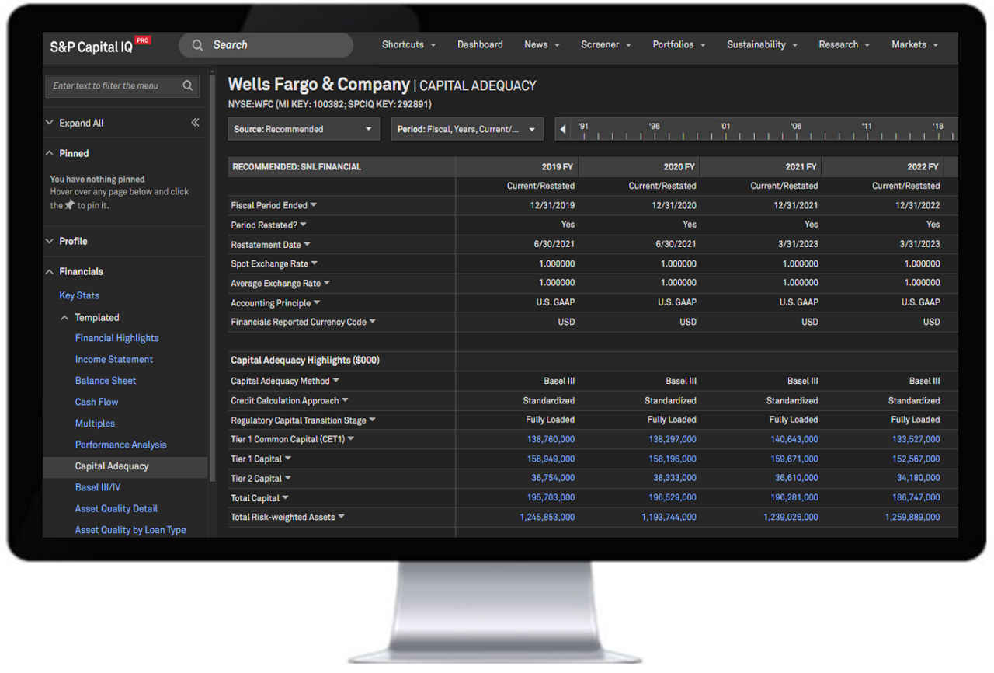Open Asset Quality Detail link

[x=116, y=508]
